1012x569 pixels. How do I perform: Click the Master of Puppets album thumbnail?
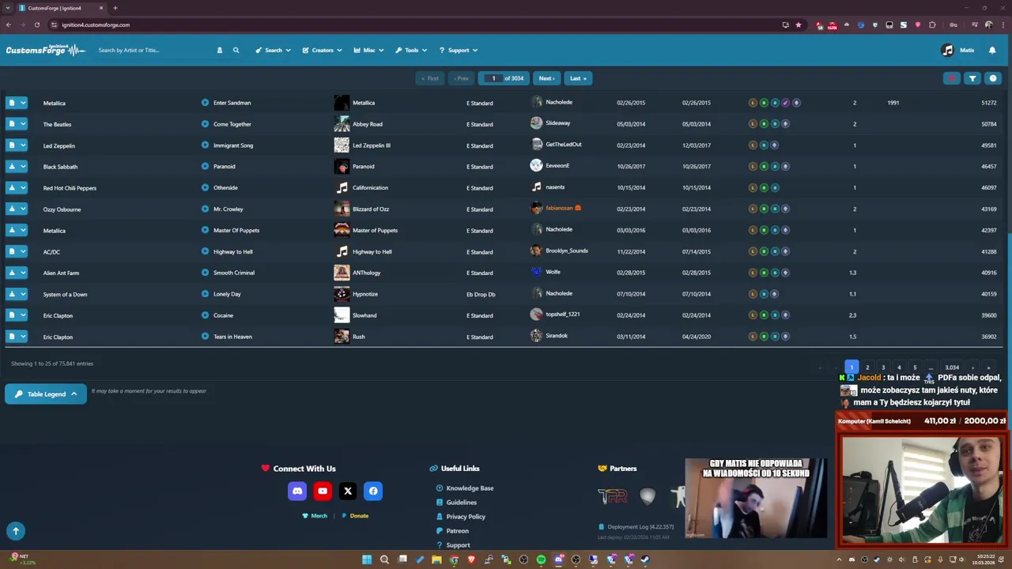tap(342, 230)
